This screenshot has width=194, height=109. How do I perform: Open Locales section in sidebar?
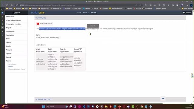pyautogui.click(x=8, y=46)
